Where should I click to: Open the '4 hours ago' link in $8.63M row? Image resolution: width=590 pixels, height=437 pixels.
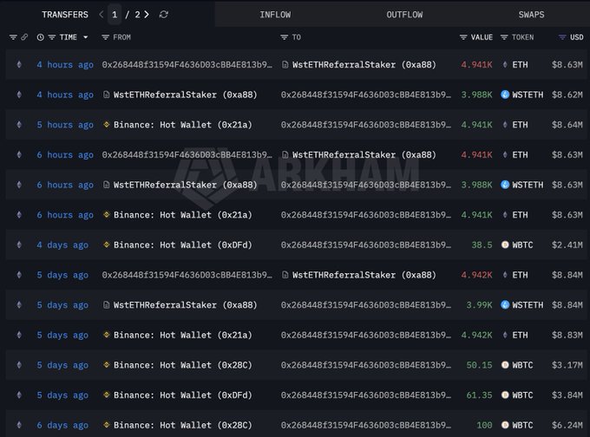coord(65,65)
